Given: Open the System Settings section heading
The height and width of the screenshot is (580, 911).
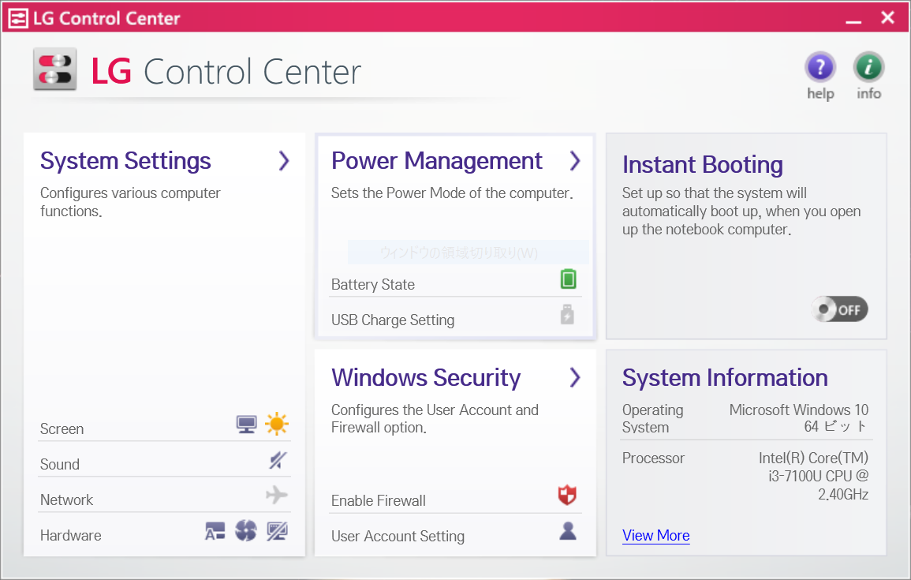Looking at the screenshot, I should pyautogui.click(x=125, y=160).
